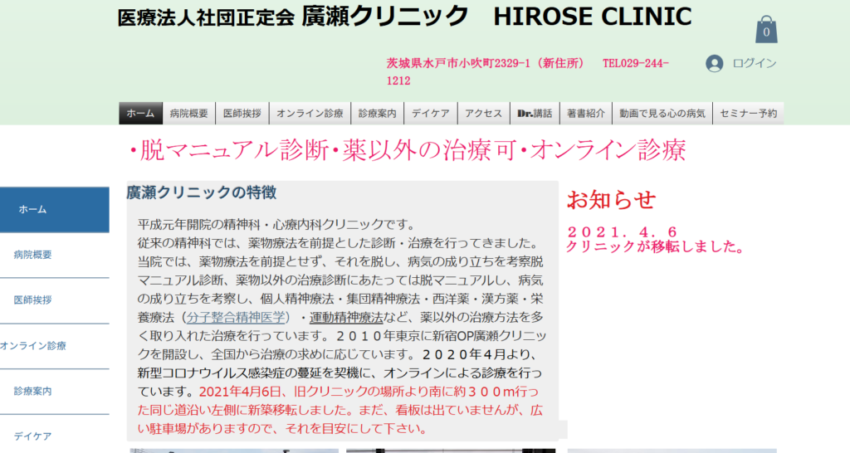Screen dimensions: 850x453
Task: Click the ログイン login text
Action: coord(754,64)
